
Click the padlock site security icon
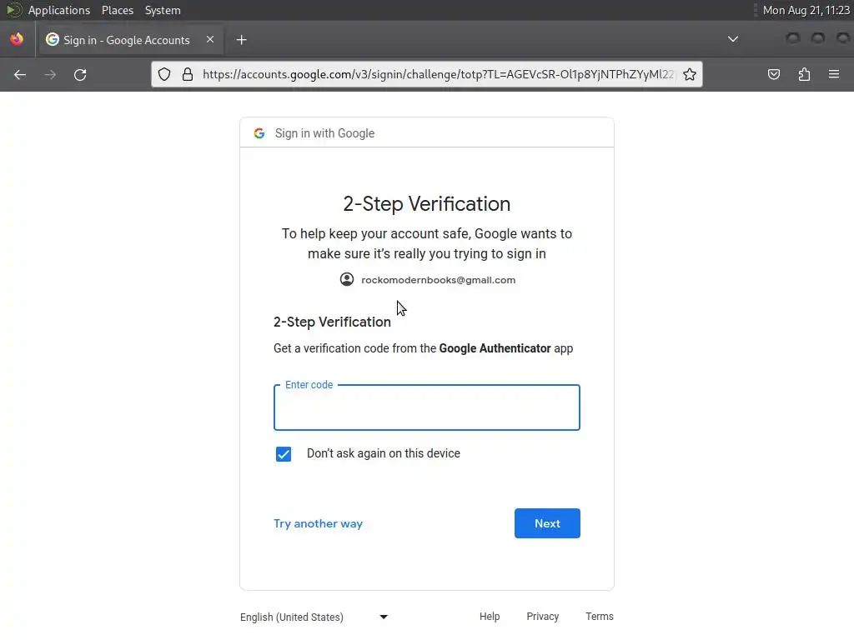[188, 75]
